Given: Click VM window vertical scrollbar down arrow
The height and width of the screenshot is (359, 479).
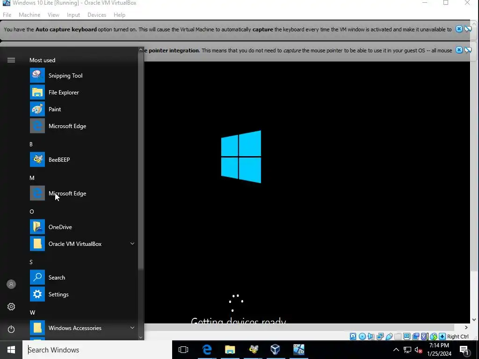Looking at the screenshot, I should pos(474,320).
